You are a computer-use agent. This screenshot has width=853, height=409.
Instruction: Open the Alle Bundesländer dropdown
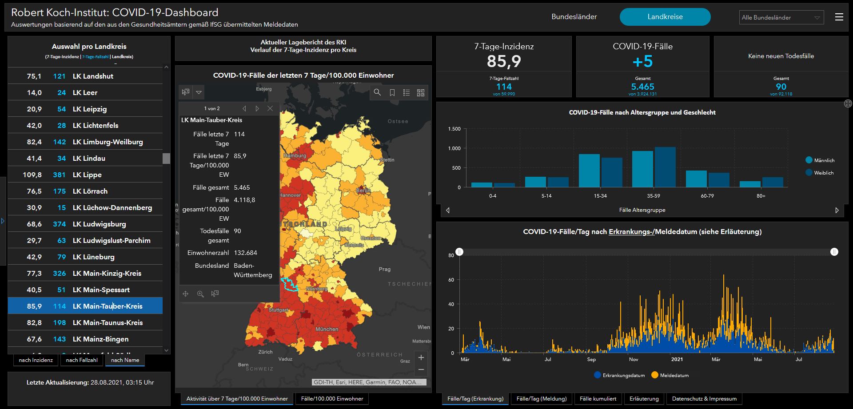pos(781,17)
